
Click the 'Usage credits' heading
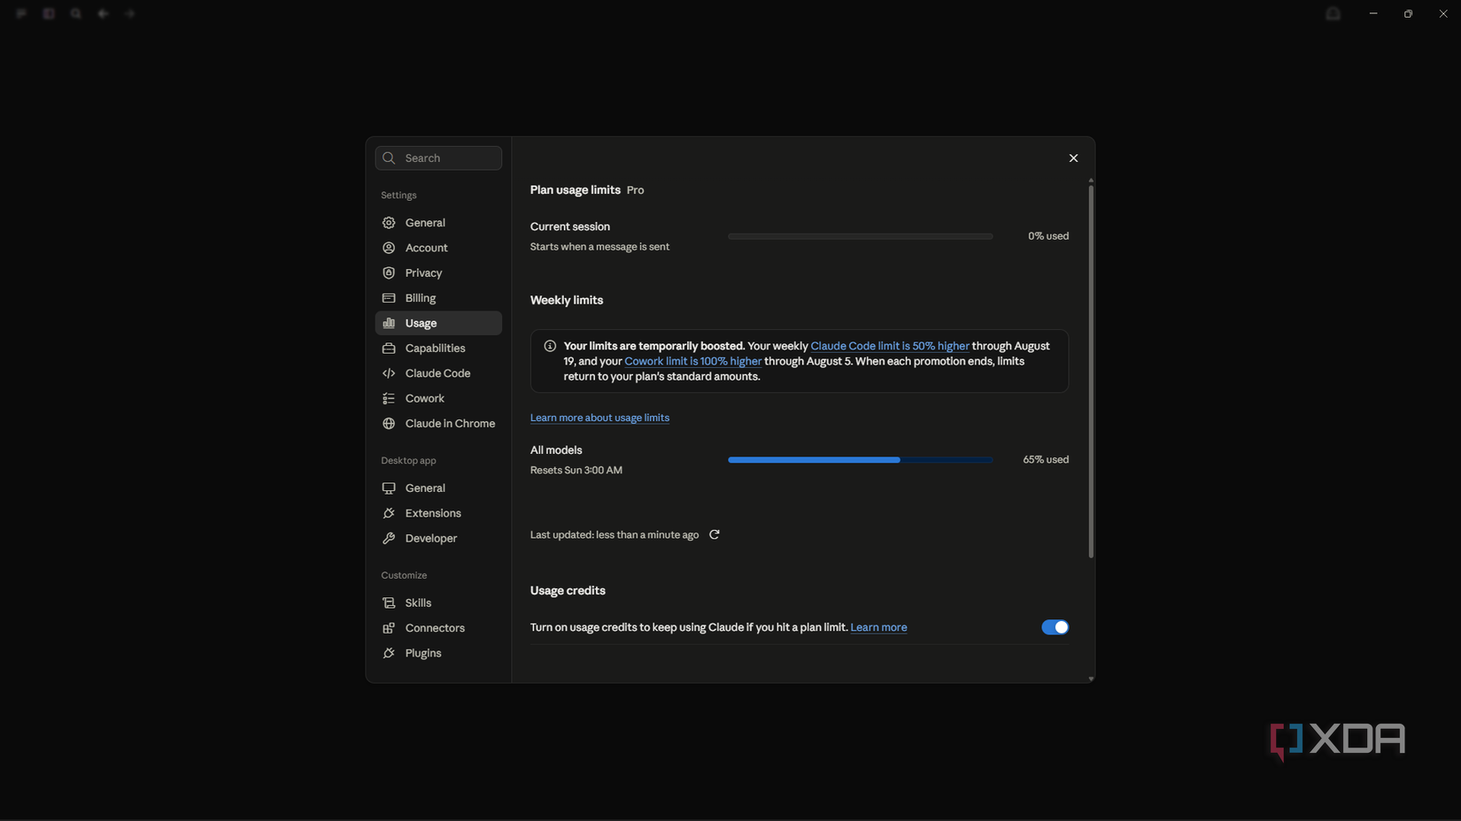(x=568, y=590)
